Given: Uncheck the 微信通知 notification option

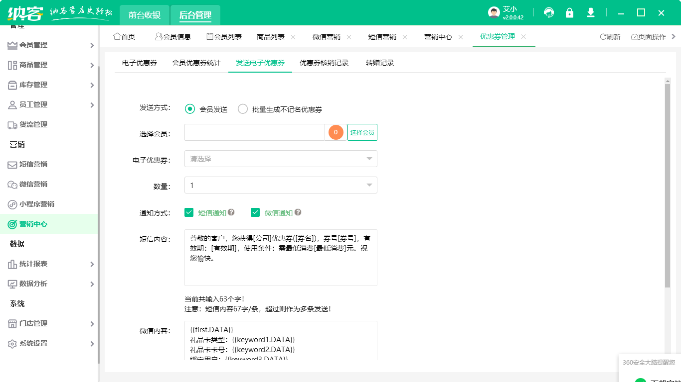Looking at the screenshot, I should click(x=255, y=212).
